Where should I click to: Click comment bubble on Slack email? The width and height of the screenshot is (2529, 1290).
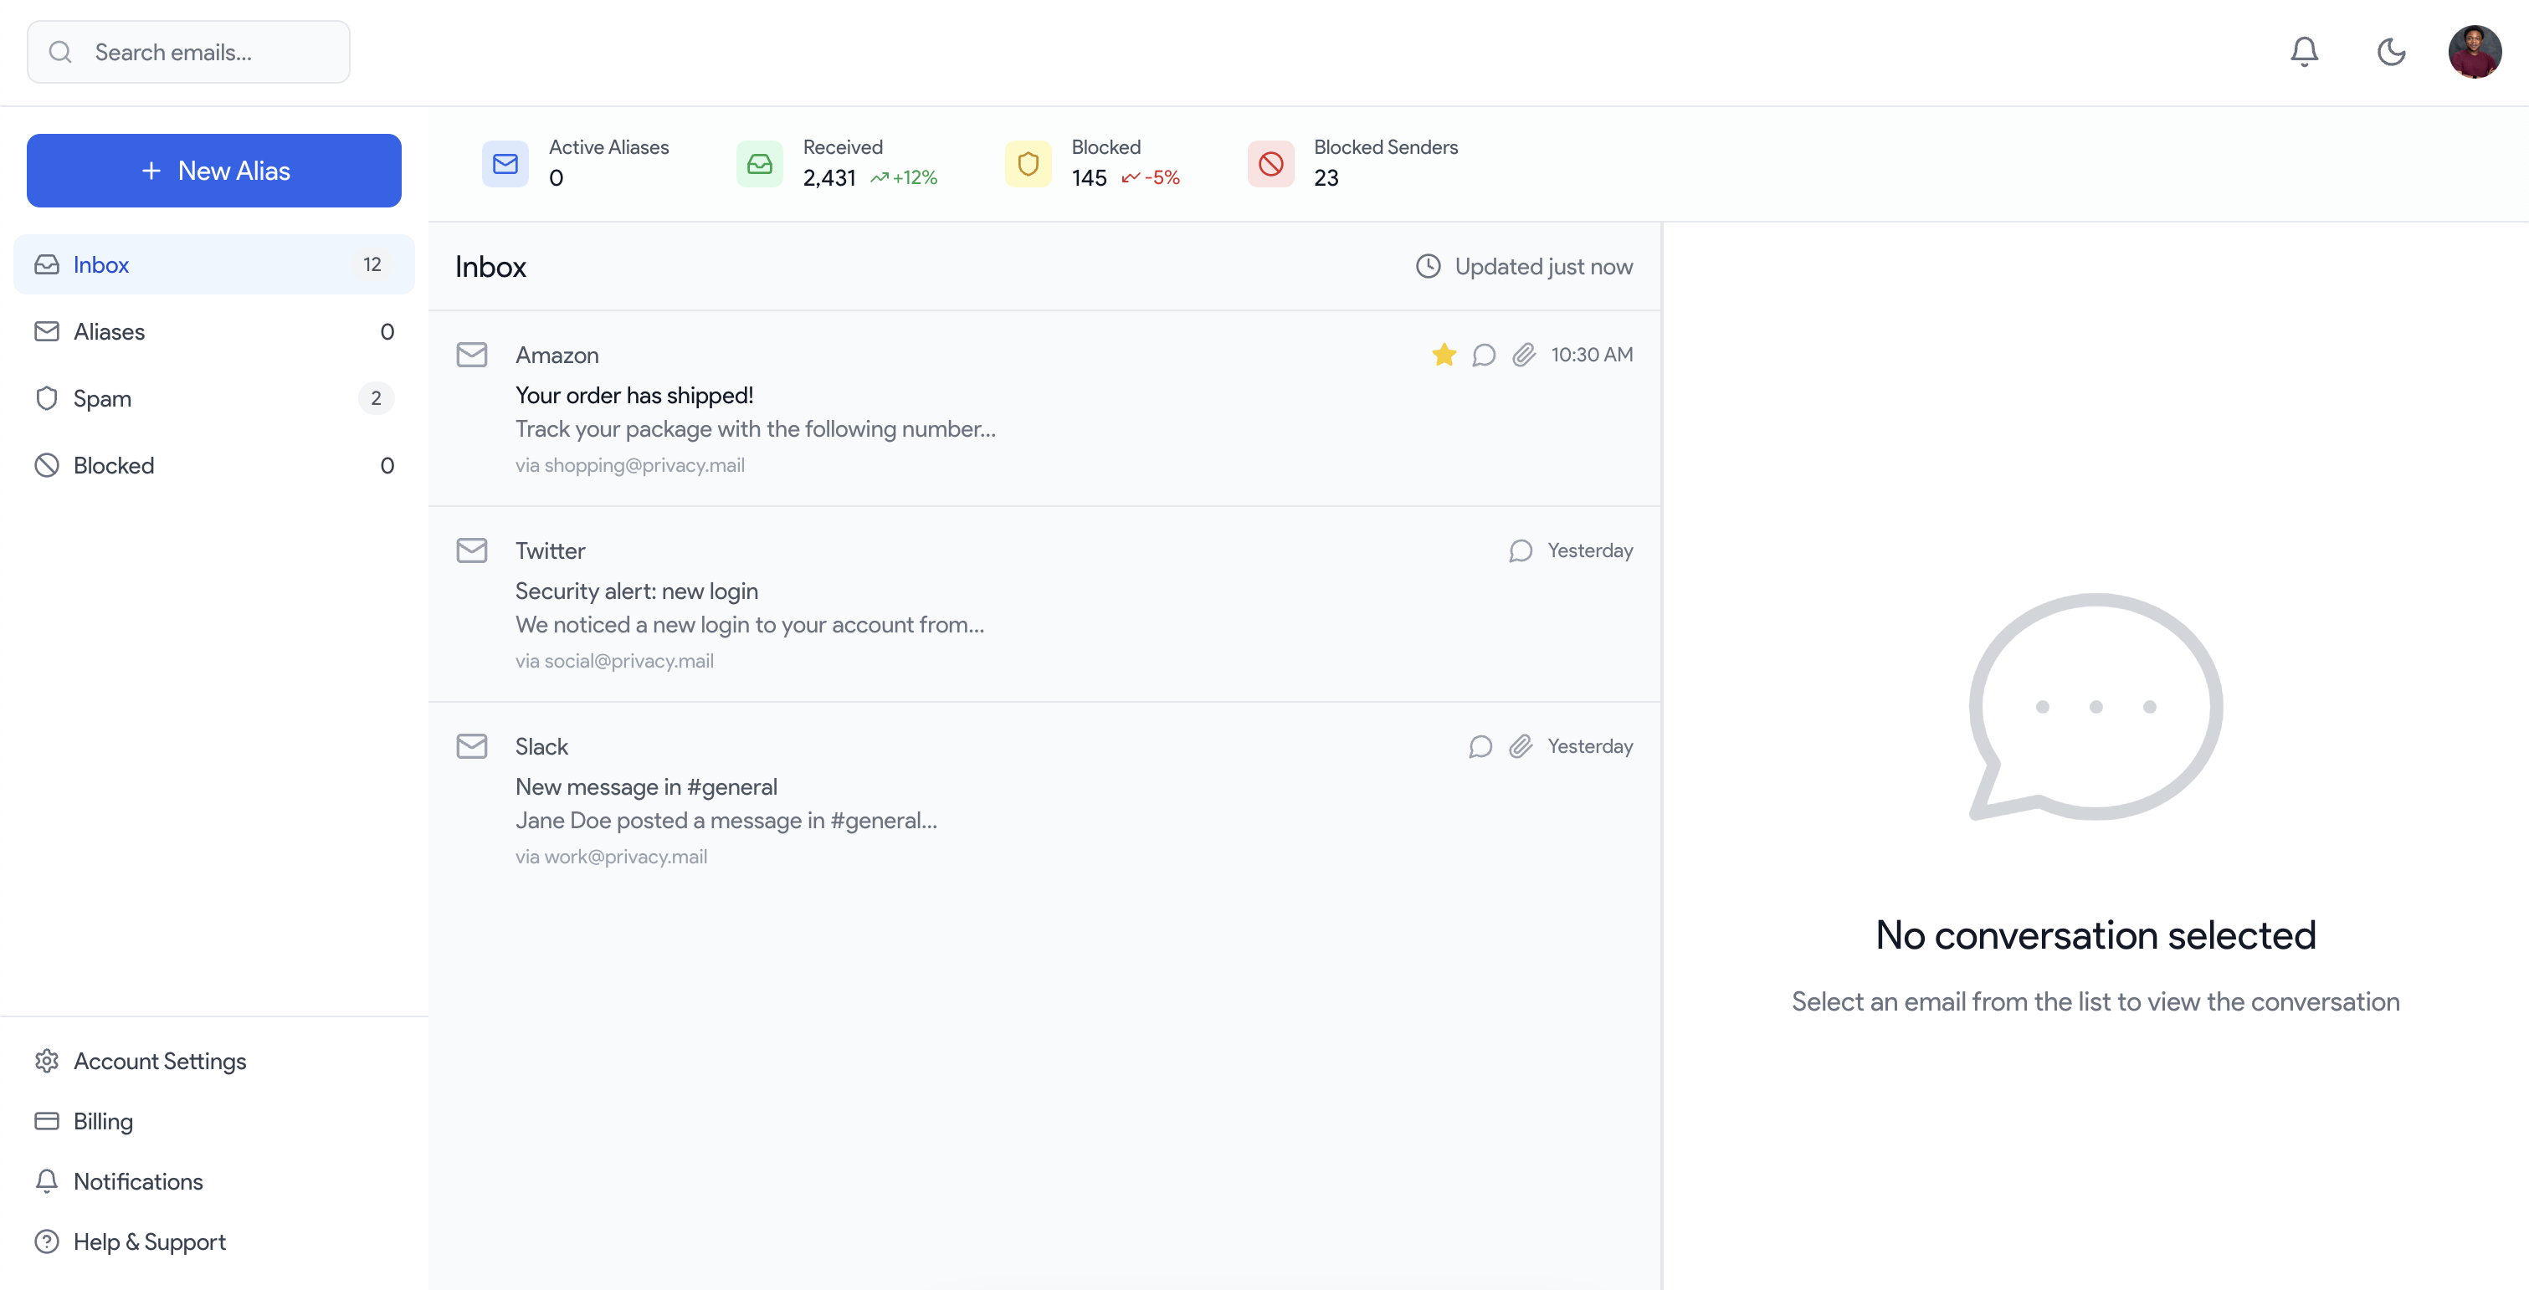1480,746
